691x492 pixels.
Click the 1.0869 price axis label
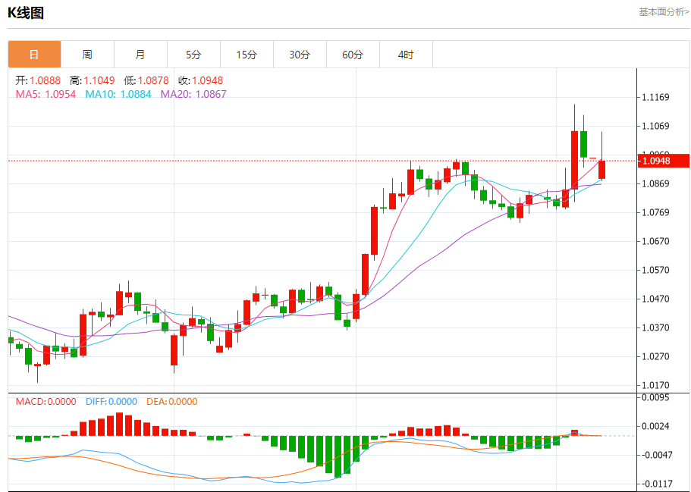tap(656, 183)
